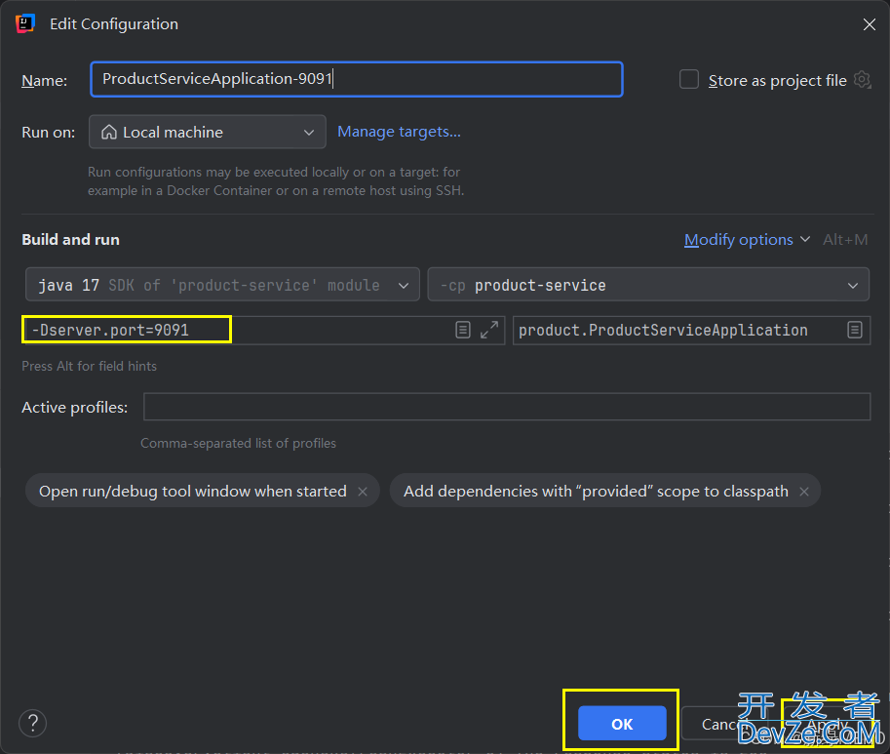Screen dimensions: 890x754
Task: Open the Run on Local machine dropdown
Action: point(208,132)
